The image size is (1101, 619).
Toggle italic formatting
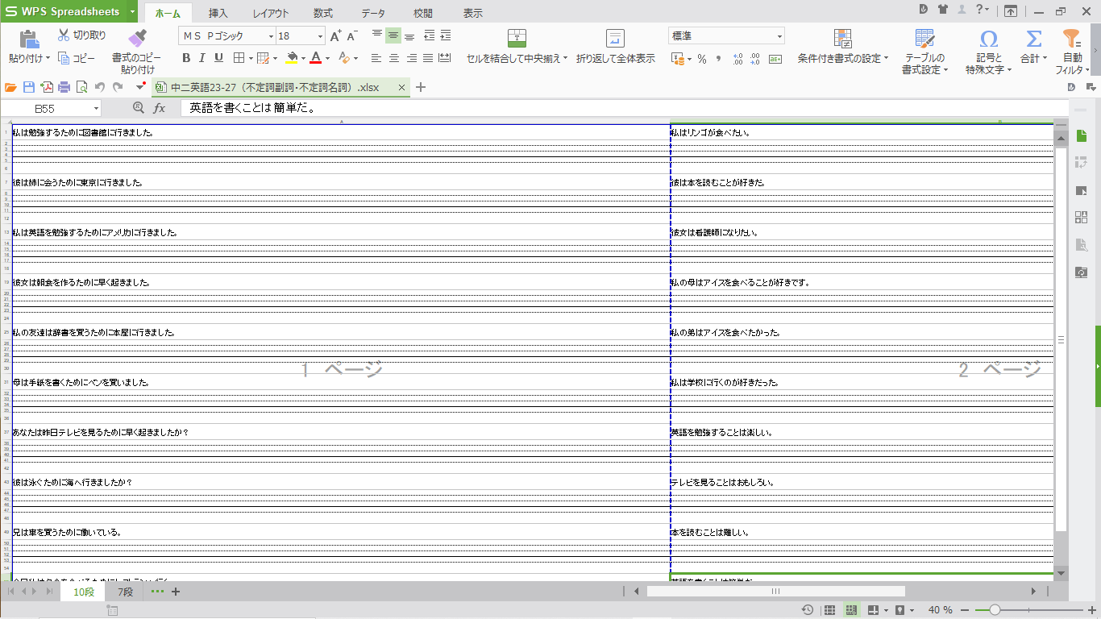coord(202,58)
